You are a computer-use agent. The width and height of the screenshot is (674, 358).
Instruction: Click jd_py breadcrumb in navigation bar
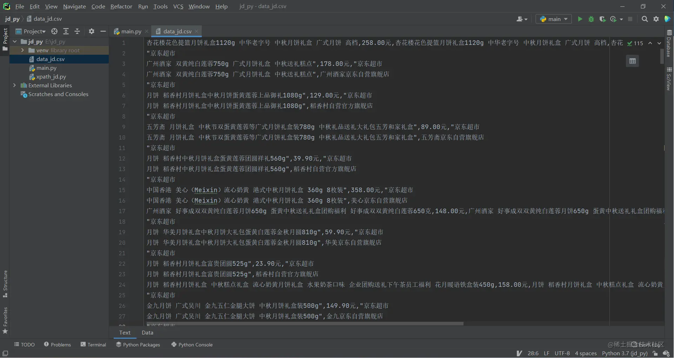(x=12, y=19)
